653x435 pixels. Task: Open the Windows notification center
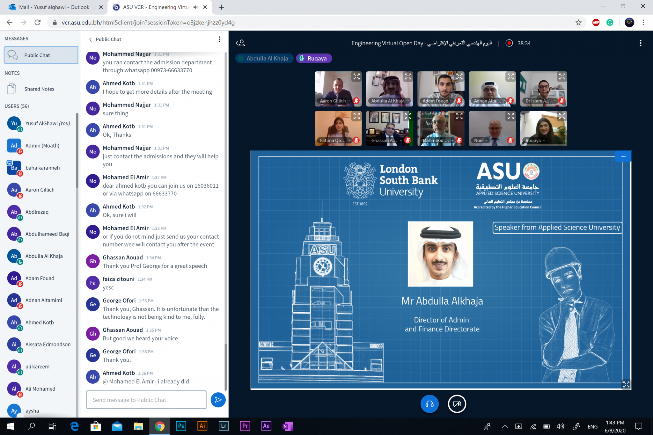[x=638, y=426]
